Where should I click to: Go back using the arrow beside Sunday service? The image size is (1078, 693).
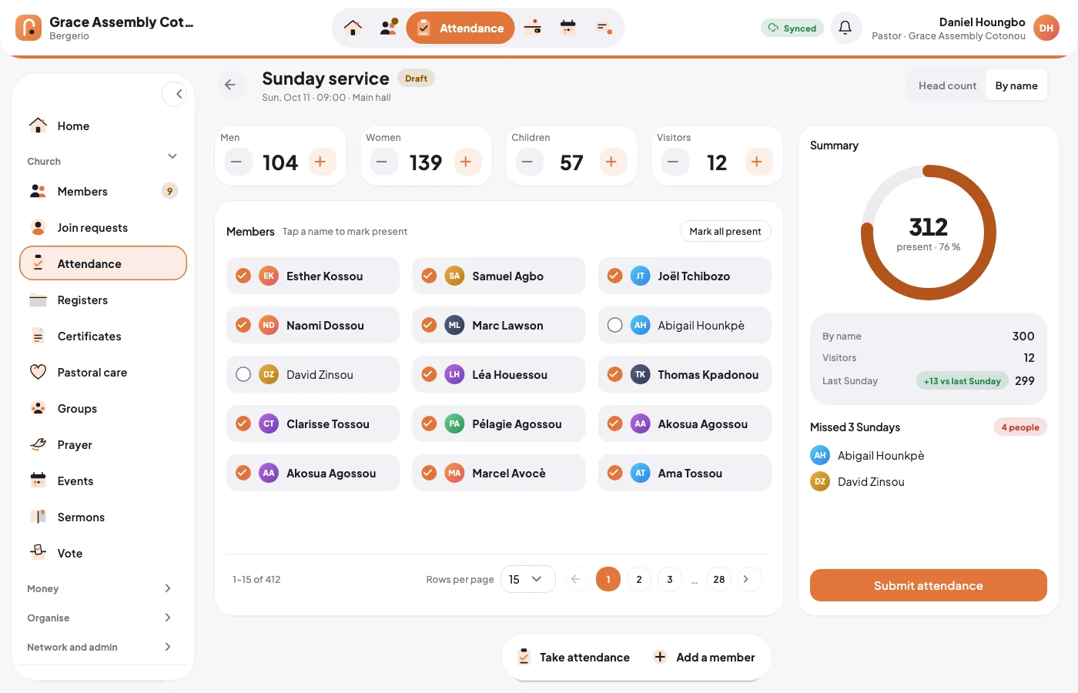230,85
